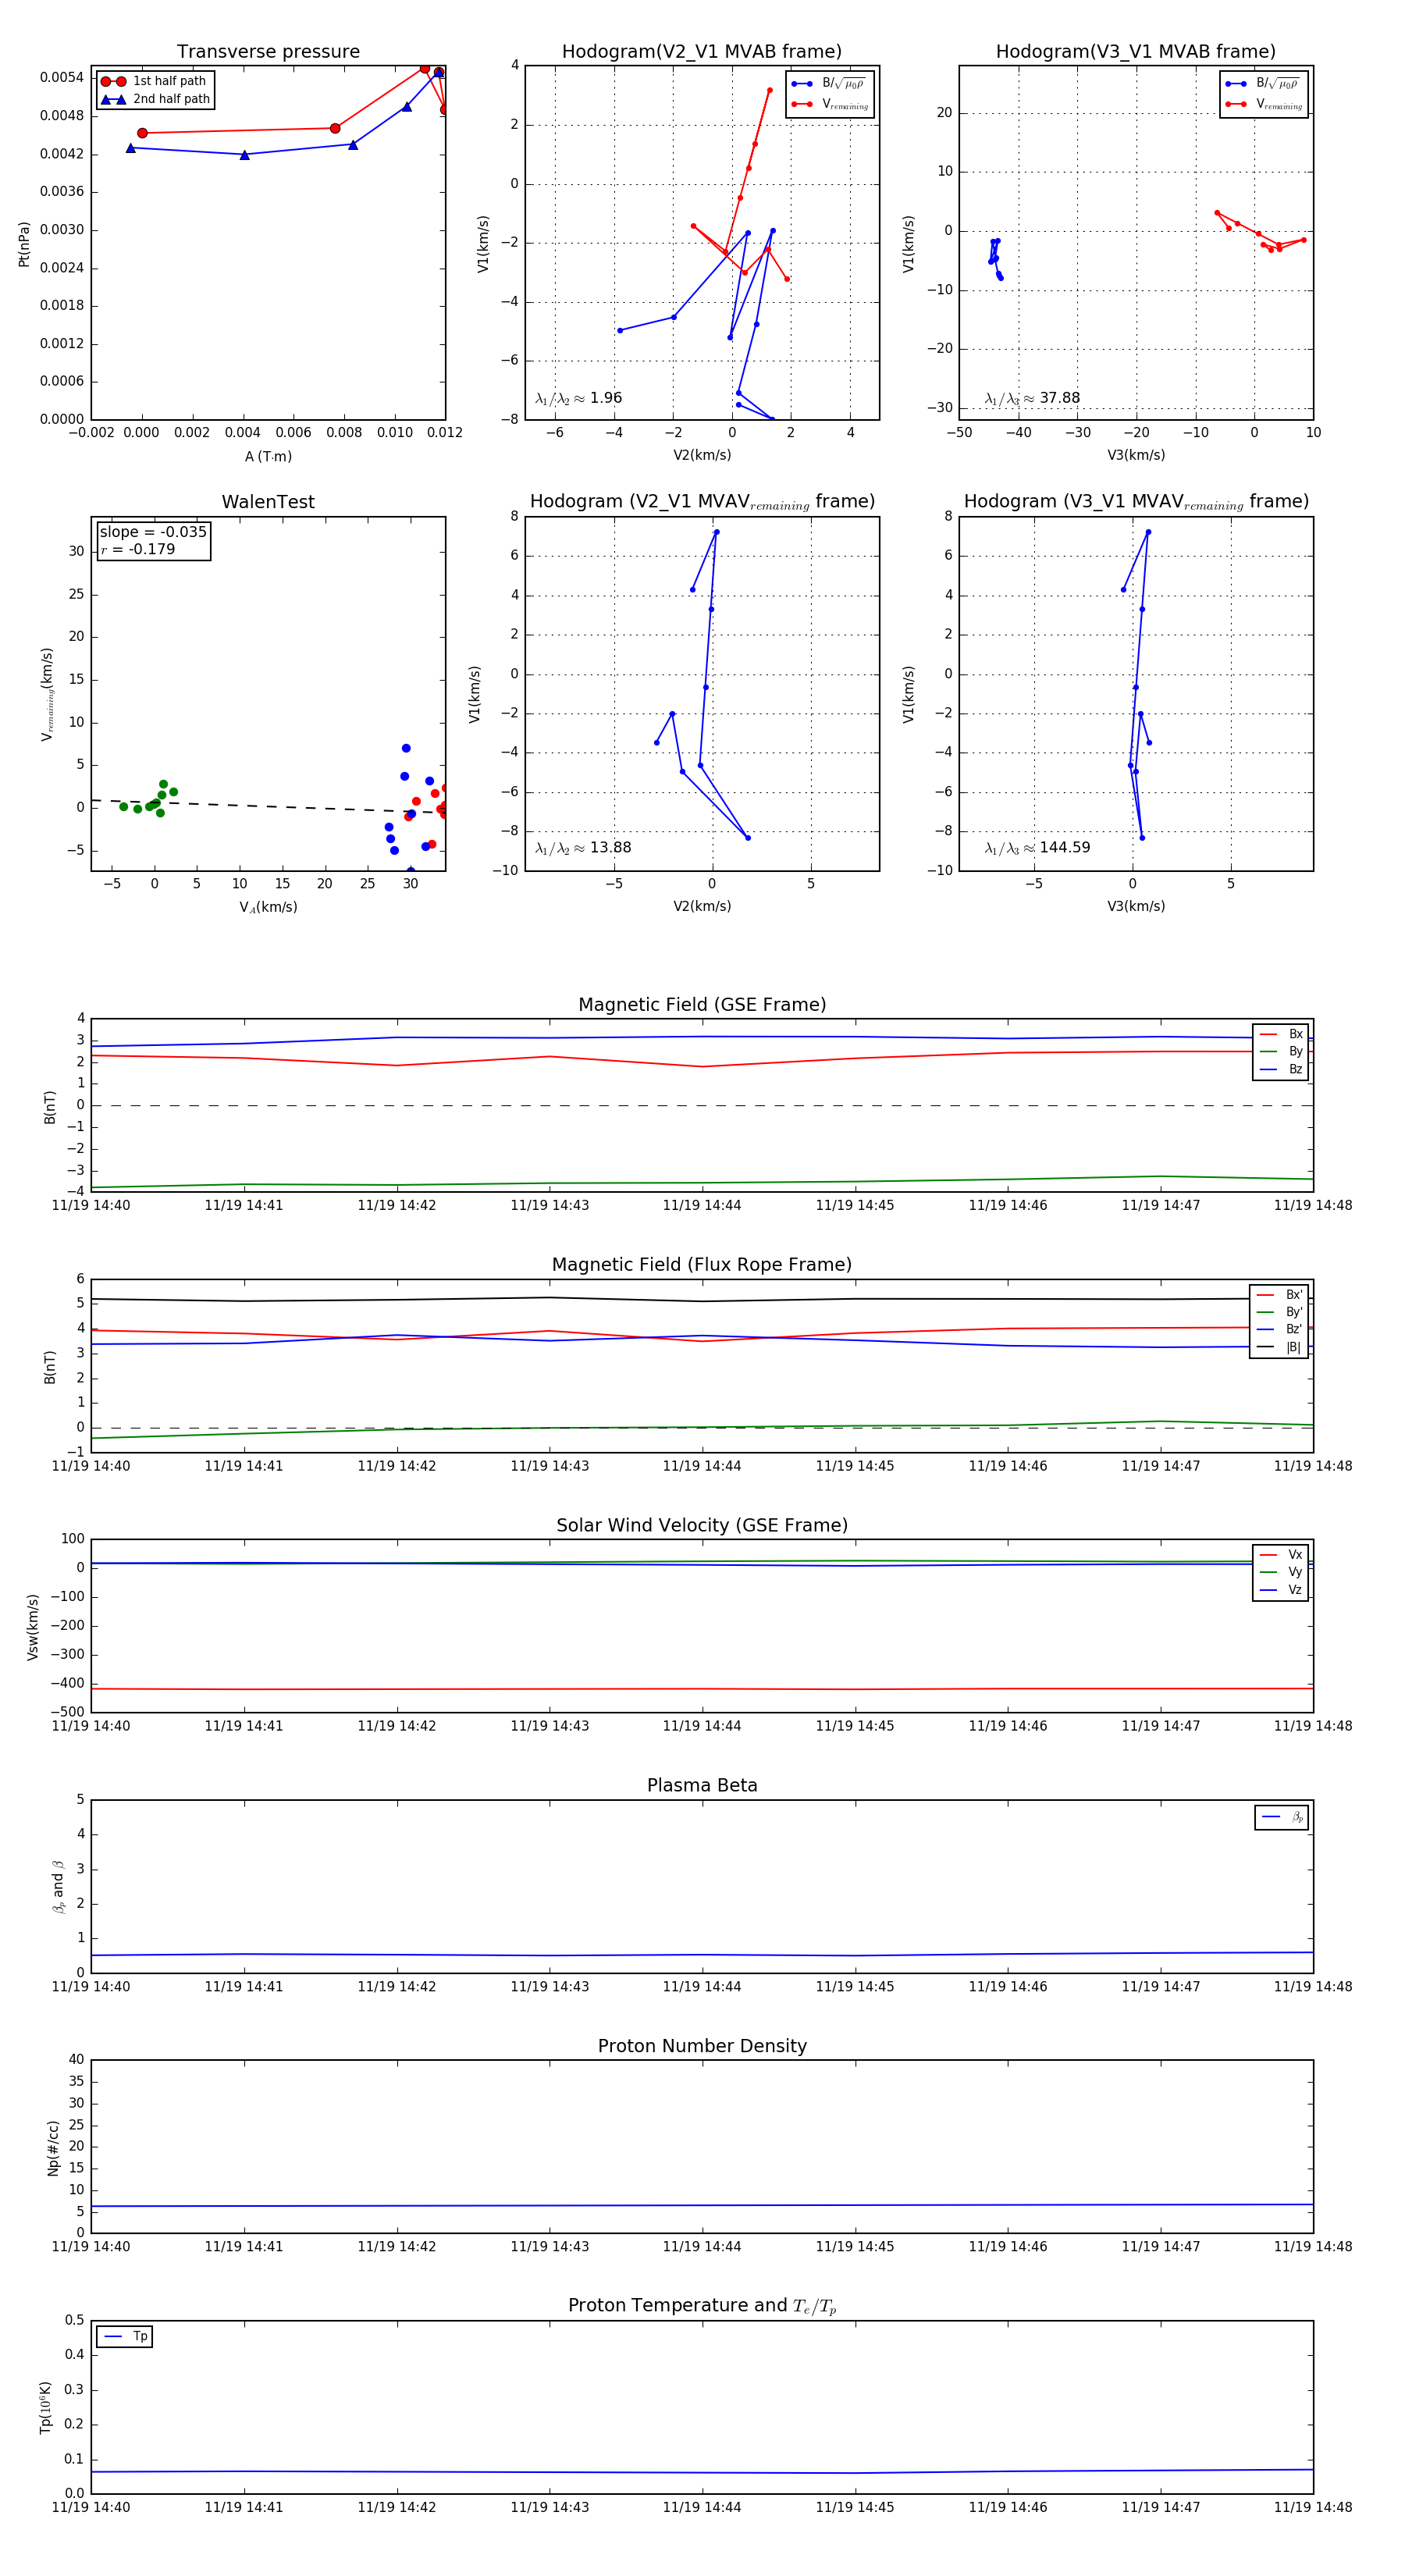Click the 'Magnetic Field (GSE Frame)' title
This screenshot has width=1405, height=2576.
point(702,1005)
